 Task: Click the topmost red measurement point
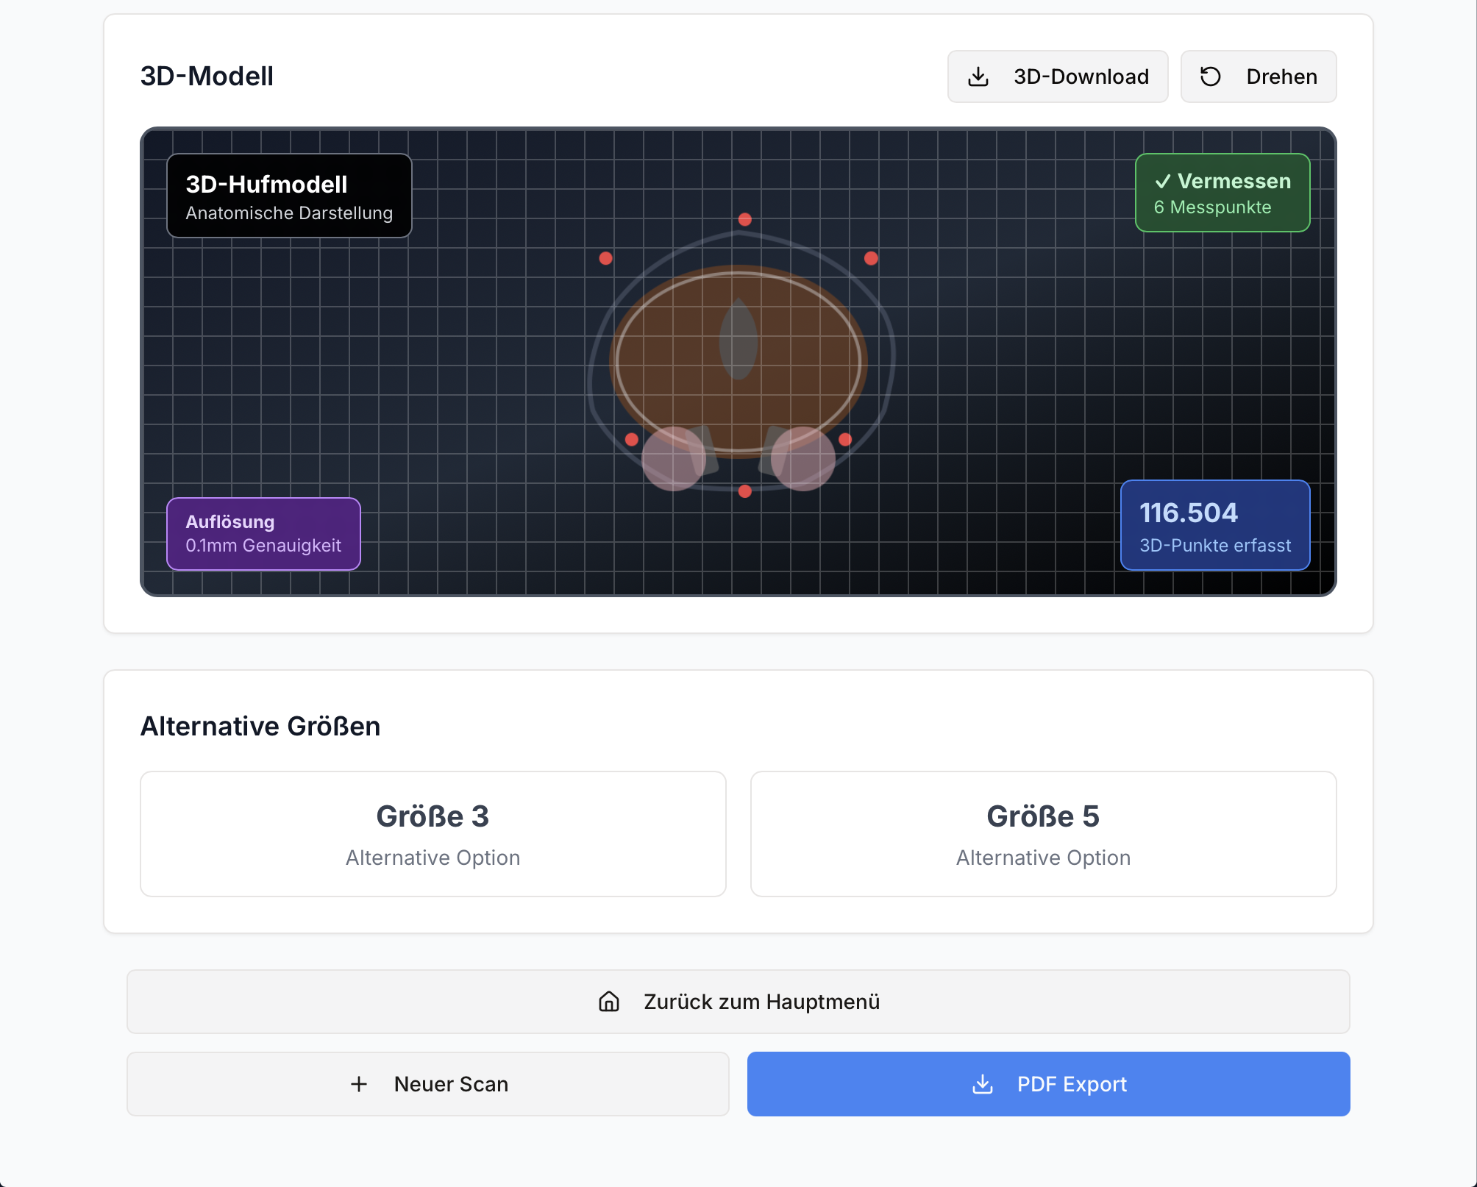(744, 220)
